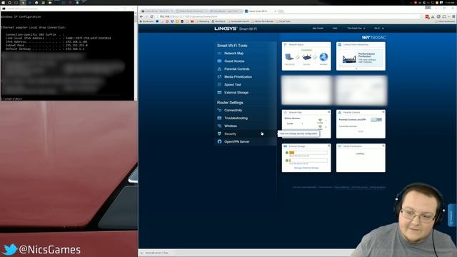Screen dimensions: 457x257
Task: Click first external storage usage bar
Action: pos(308,153)
